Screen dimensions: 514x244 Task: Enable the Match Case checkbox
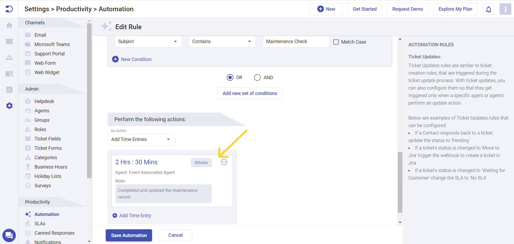(336, 42)
